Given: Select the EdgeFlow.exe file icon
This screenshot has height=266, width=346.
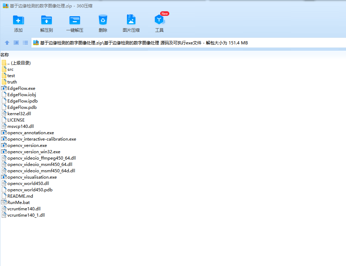Looking at the screenshot, I should click(4, 88).
